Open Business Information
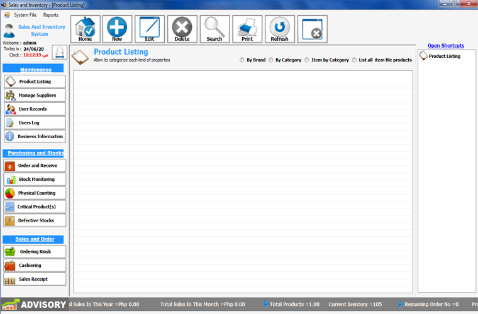 click(35, 136)
